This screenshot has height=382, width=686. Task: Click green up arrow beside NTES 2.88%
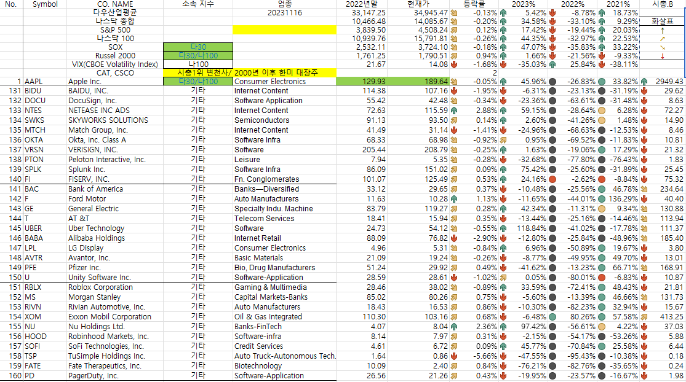[454, 111]
